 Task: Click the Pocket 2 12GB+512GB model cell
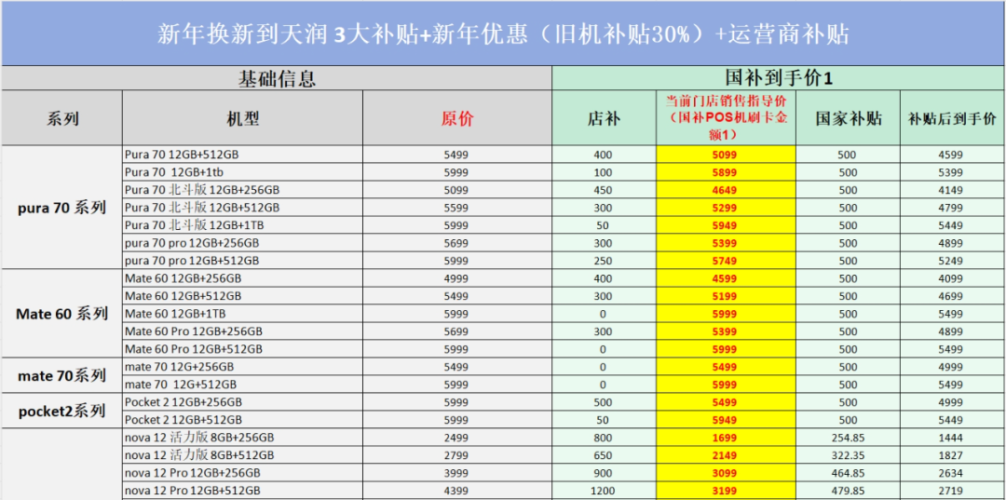pos(242,420)
